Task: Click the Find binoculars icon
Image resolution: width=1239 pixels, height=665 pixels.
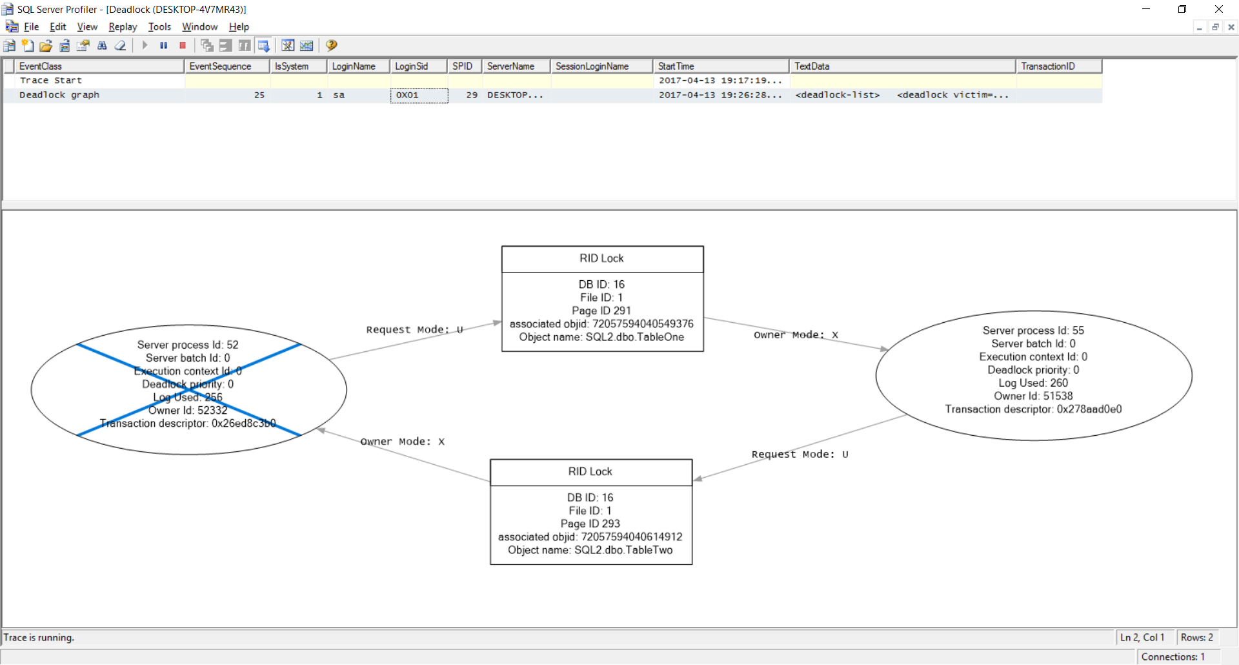Action: click(x=102, y=46)
